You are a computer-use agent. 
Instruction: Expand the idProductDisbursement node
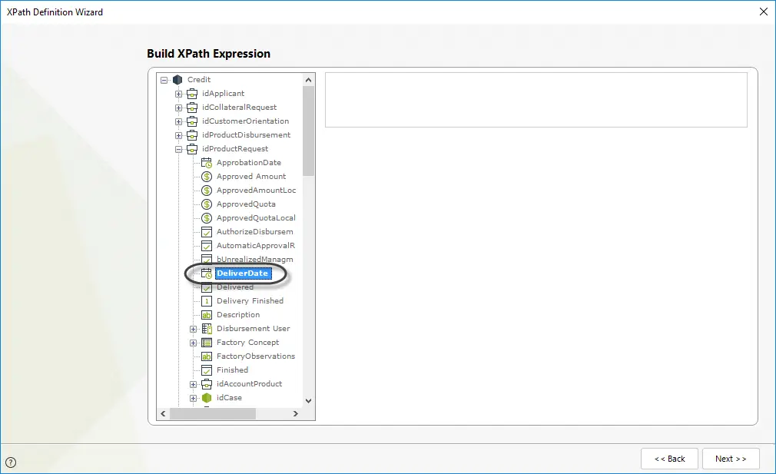click(x=179, y=135)
